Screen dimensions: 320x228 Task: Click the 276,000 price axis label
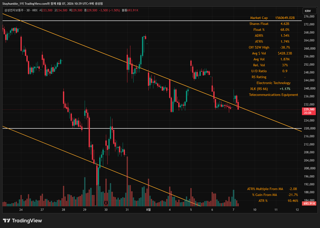coord(309,16)
